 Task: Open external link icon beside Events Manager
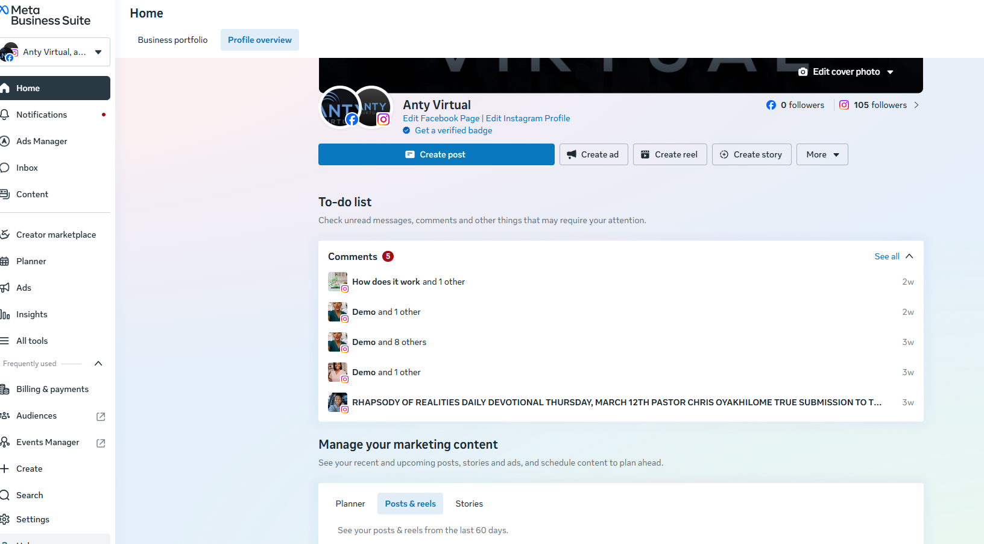[x=101, y=443]
